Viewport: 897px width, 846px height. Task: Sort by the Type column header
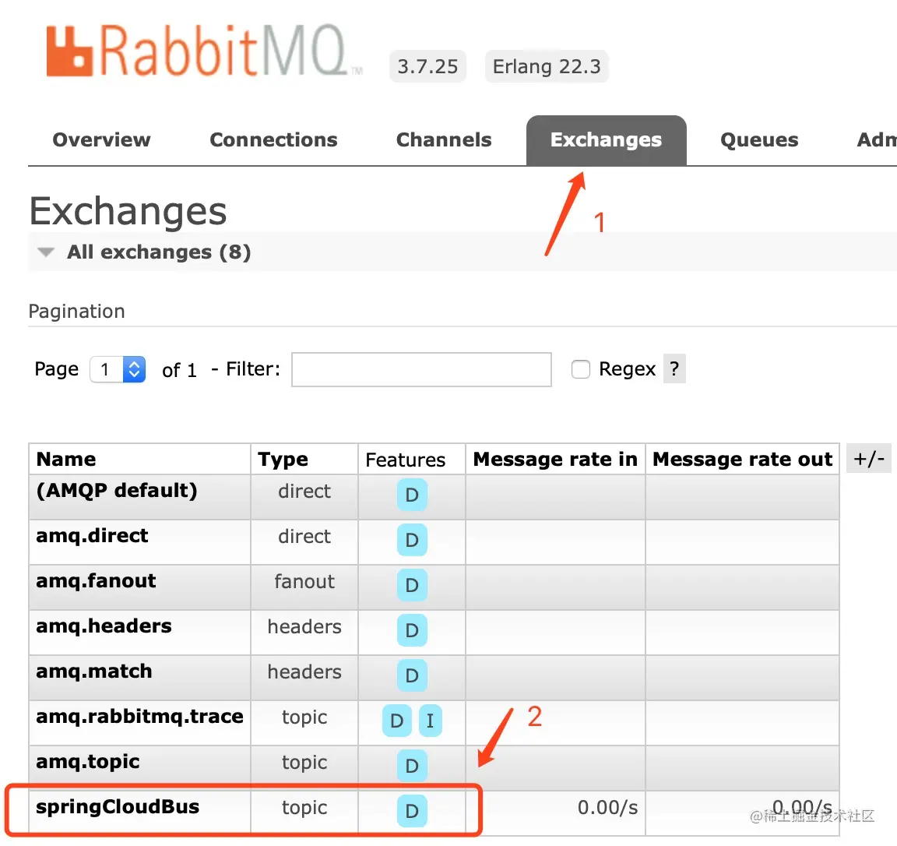(x=283, y=459)
